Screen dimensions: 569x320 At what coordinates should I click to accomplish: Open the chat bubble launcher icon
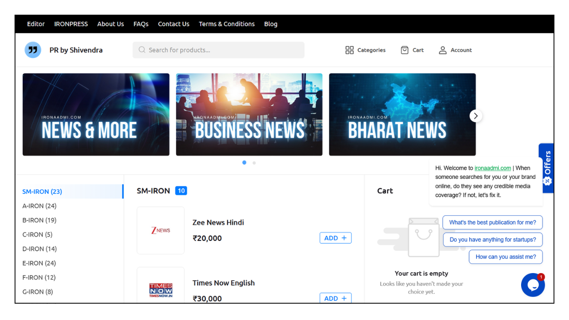pos(533,284)
